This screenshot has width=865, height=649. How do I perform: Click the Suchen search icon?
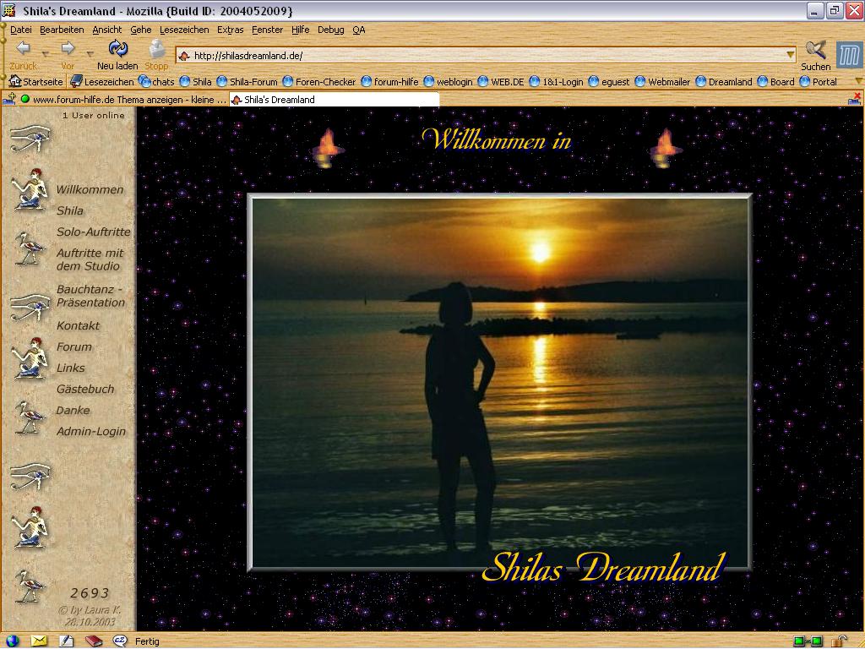(815, 53)
